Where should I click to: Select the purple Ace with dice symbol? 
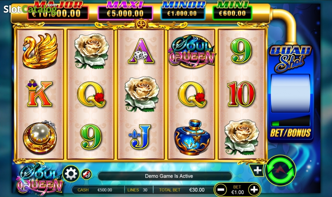tap(141, 51)
